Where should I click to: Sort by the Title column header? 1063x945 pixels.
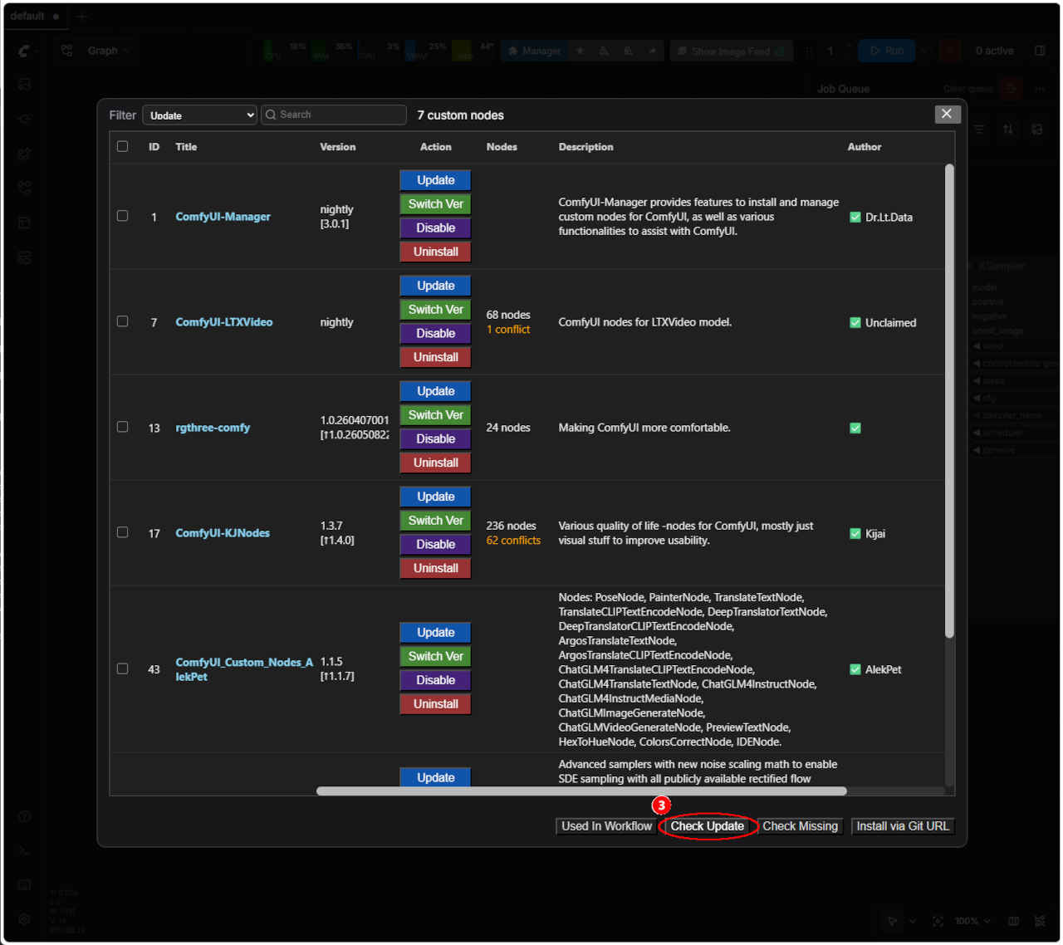pos(186,147)
